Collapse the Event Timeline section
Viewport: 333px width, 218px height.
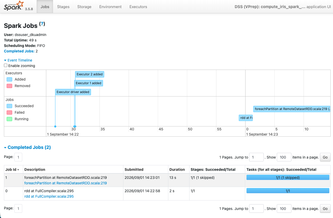click(18, 60)
